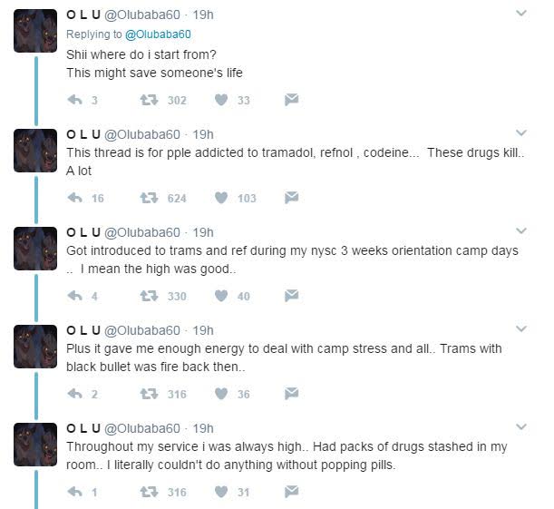Open the @Olubaba60 link after 'Replying to'
The height and width of the screenshot is (509, 554).
[x=152, y=34]
